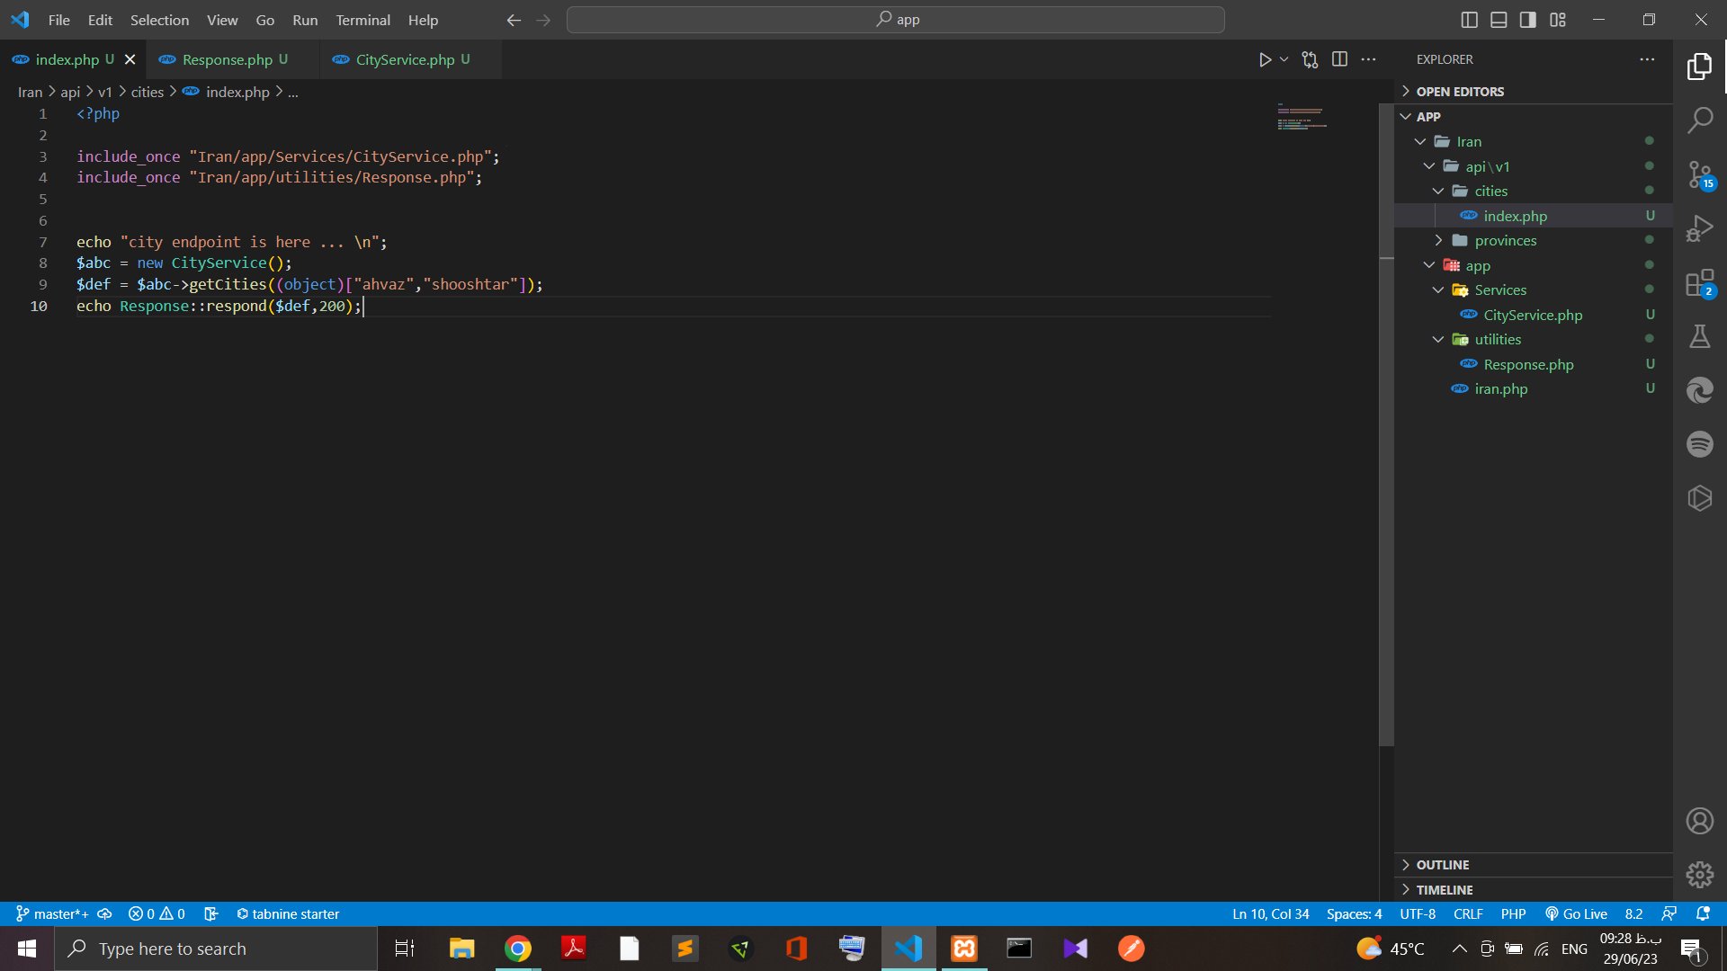Open the Manage gear icon
This screenshot has width=1727, height=971.
tap(1699, 874)
